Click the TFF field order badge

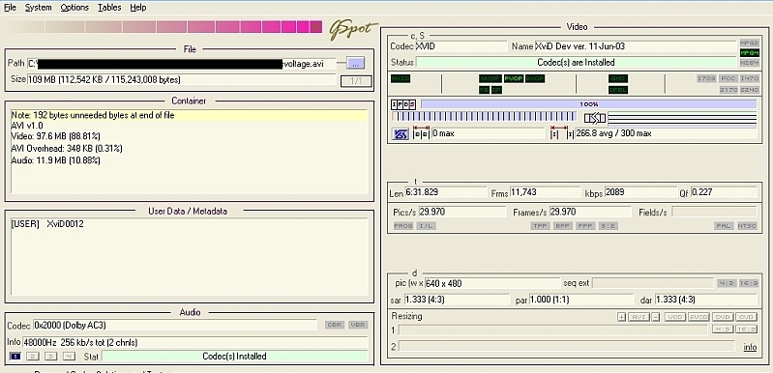(540, 226)
